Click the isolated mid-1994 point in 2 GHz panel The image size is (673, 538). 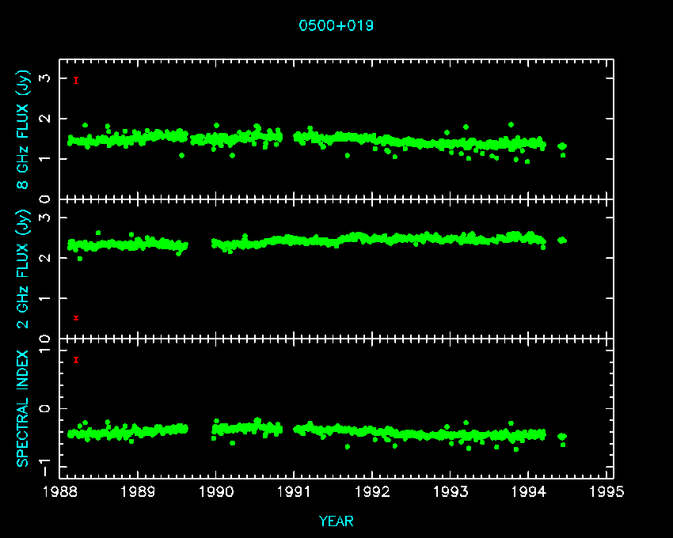point(562,240)
